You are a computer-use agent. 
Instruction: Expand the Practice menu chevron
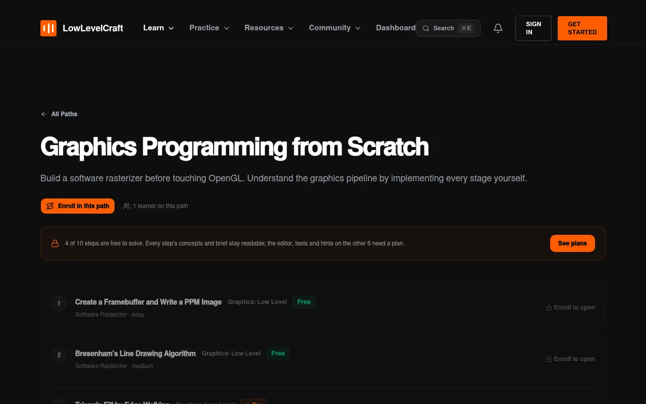point(227,28)
